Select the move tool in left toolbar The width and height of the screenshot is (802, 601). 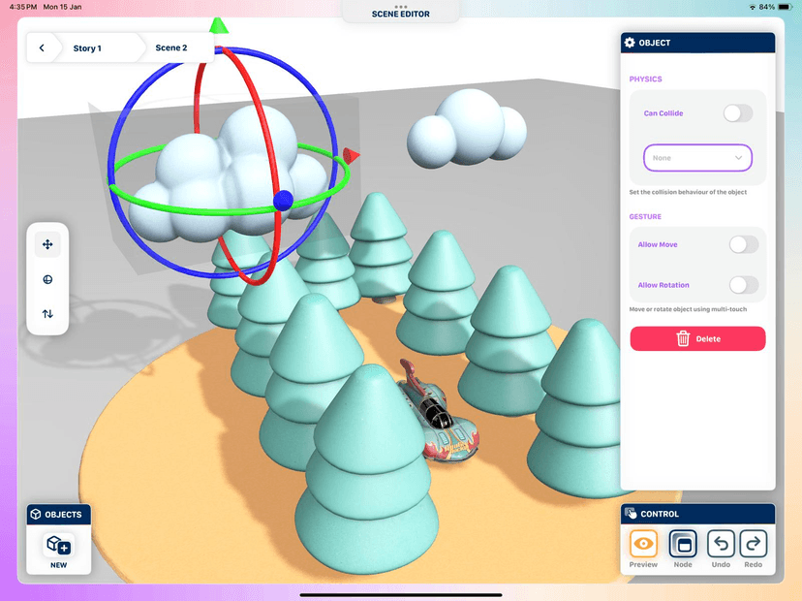(47, 244)
